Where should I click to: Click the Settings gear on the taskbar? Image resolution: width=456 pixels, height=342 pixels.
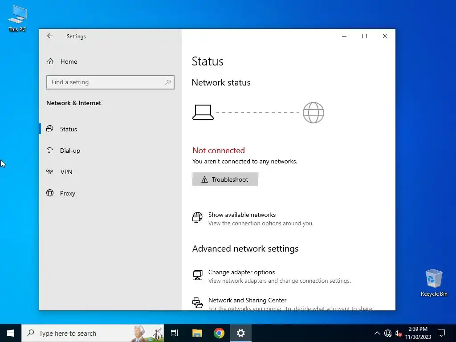[241, 333]
